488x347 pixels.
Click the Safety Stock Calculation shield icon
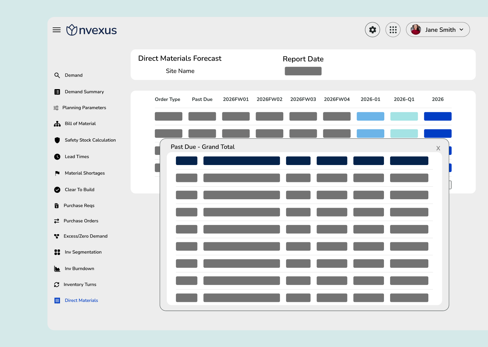click(x=57, y=140)
